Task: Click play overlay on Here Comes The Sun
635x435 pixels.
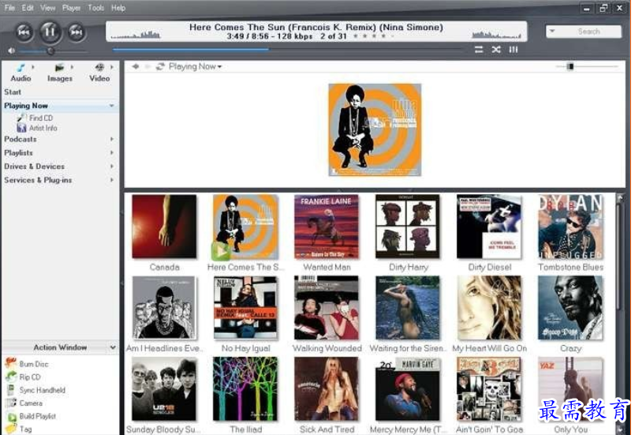Action: [x=220, y=251]
